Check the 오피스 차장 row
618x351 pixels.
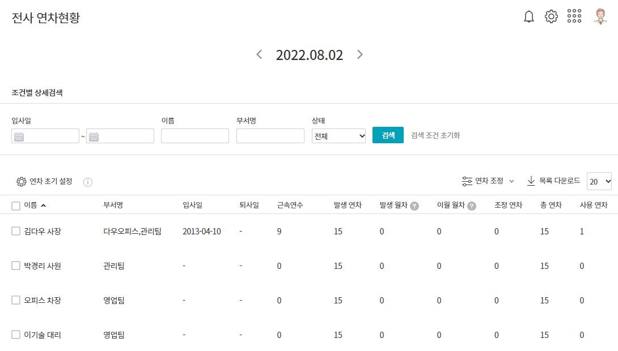click(x=16, y=300)
